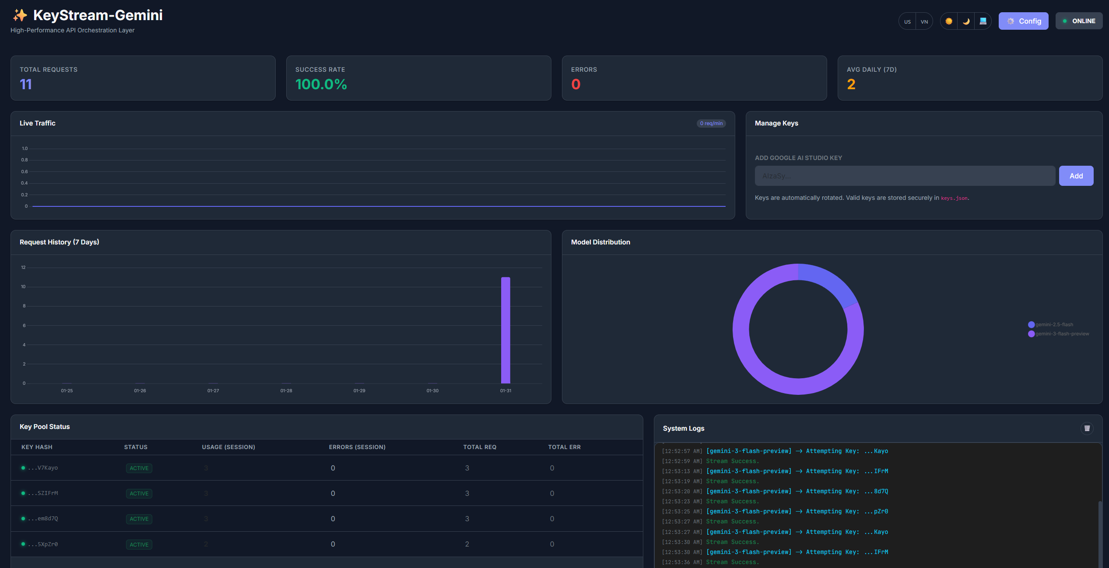Screen dimensions: 1109x568
Task: Click green status dot for key V7Kayo
Action: (23, 468)
